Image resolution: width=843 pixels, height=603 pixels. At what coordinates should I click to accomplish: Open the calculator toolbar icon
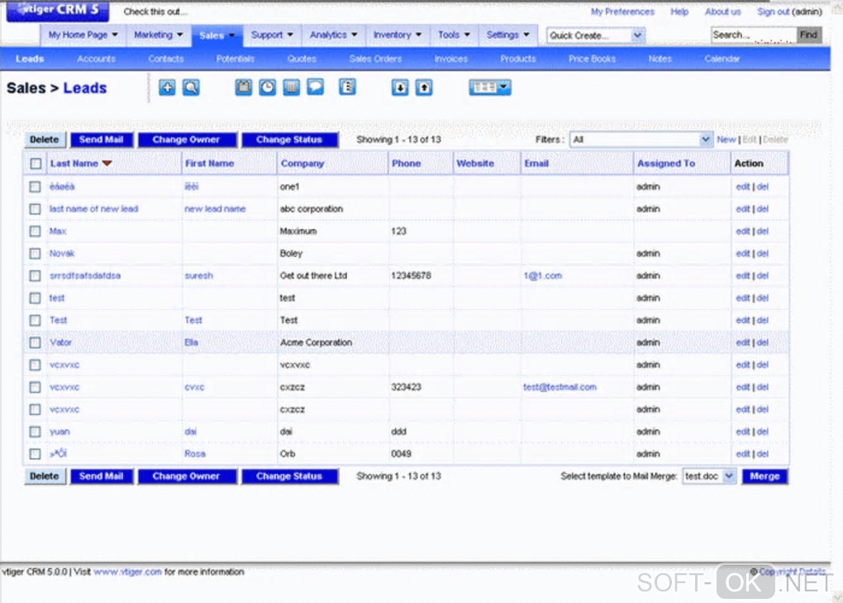tap(291, 87)
